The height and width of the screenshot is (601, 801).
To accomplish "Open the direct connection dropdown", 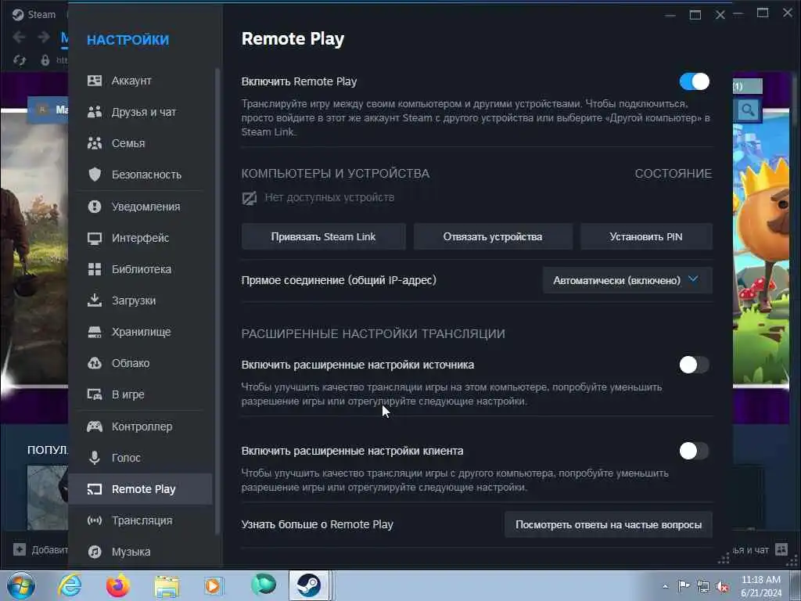I will point(627,280).
